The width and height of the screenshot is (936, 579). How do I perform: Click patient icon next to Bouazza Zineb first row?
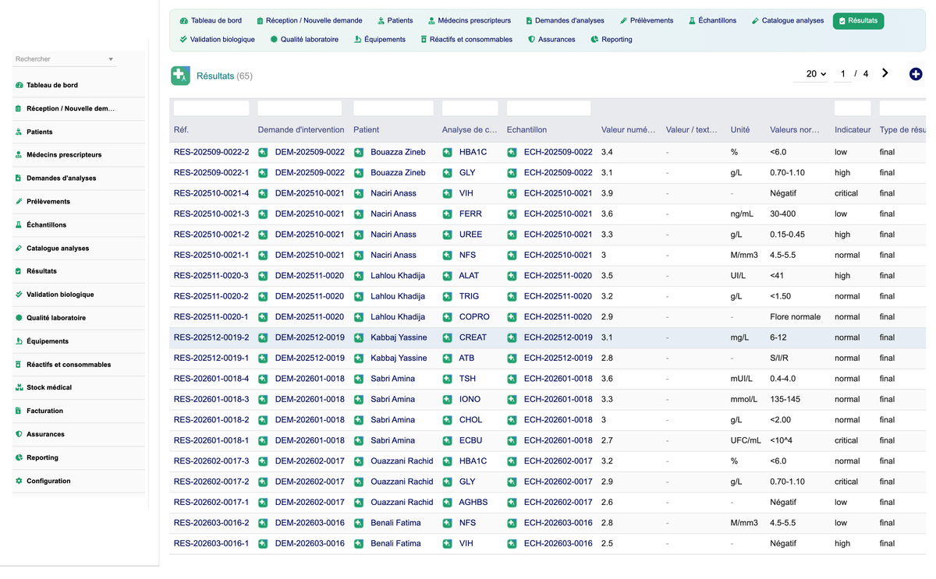[359, 152]
